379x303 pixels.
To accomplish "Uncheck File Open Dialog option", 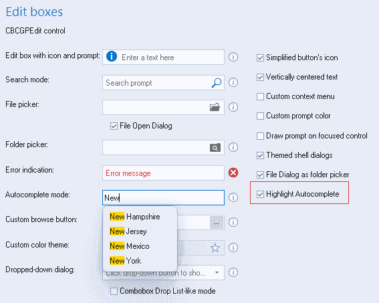I will [x=114, y=126].
